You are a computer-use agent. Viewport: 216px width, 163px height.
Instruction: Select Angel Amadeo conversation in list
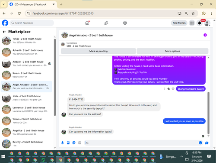(26, 86)
